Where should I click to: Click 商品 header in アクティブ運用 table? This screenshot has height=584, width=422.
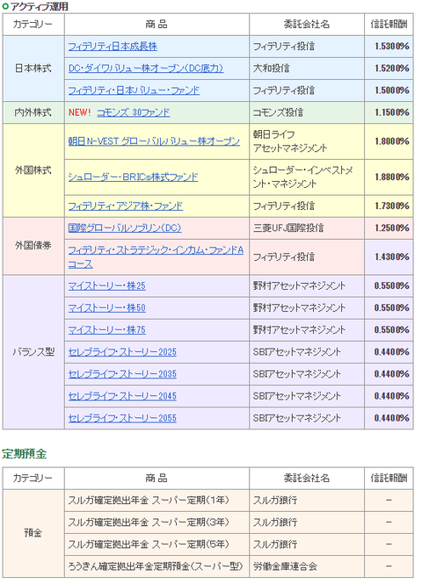coord(156,25)
